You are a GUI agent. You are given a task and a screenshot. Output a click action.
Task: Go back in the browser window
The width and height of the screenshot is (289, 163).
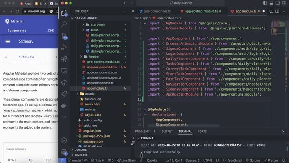point(5,11)
